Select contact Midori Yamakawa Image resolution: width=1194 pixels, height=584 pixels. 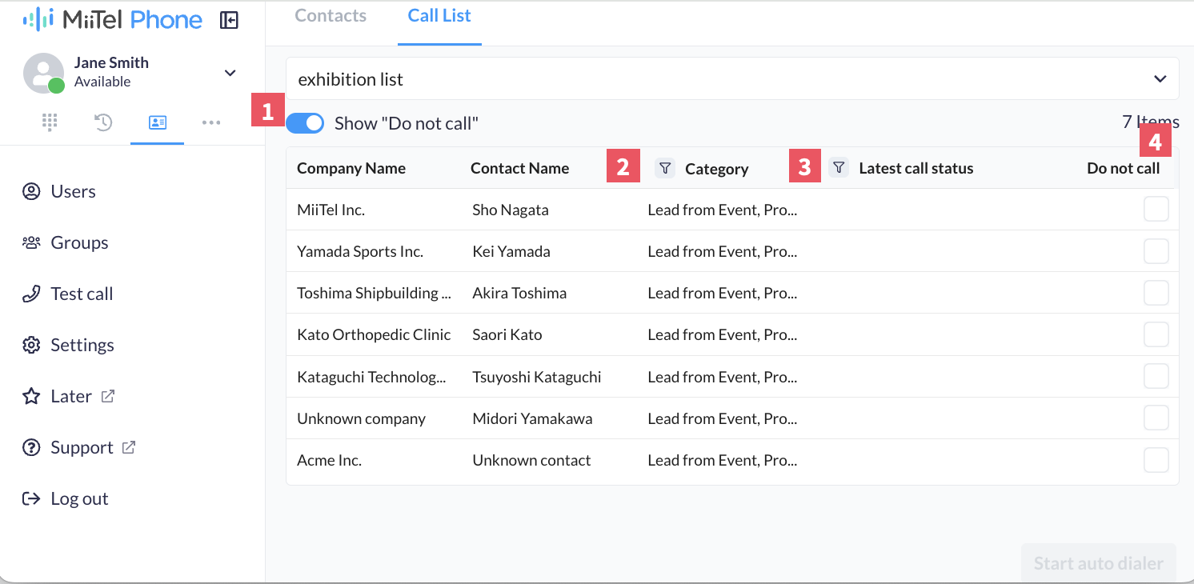tap(532, 418)
